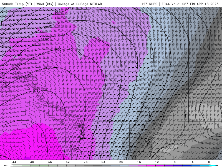Click the -28 color bar tick label
The image size is (222, 167).
coord(84,162)
